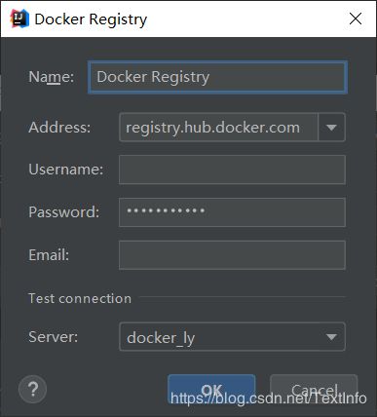Expand the Address dropdown arrow
The image size is (377, 417).
331,128
